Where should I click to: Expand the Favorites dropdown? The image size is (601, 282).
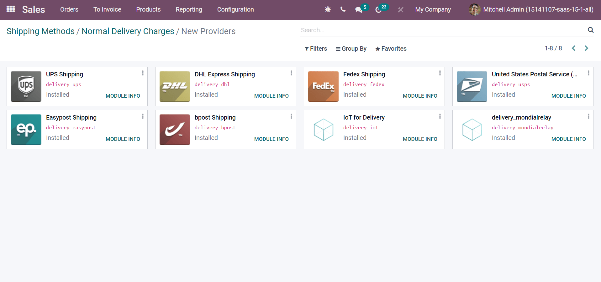click(x=391, y=49)
